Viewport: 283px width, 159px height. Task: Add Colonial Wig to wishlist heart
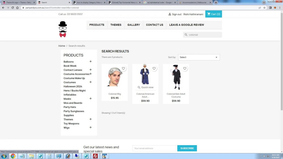click(123, 68)
